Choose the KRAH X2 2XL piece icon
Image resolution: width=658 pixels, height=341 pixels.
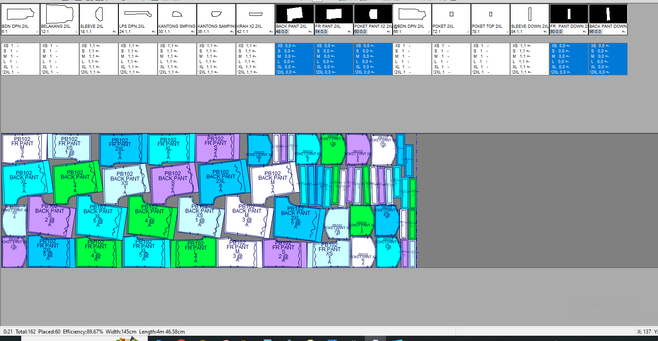point(255,15)
